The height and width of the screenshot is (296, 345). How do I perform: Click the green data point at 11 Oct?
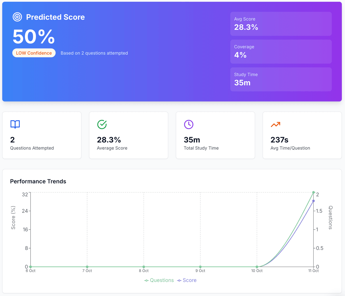[313, 192]
